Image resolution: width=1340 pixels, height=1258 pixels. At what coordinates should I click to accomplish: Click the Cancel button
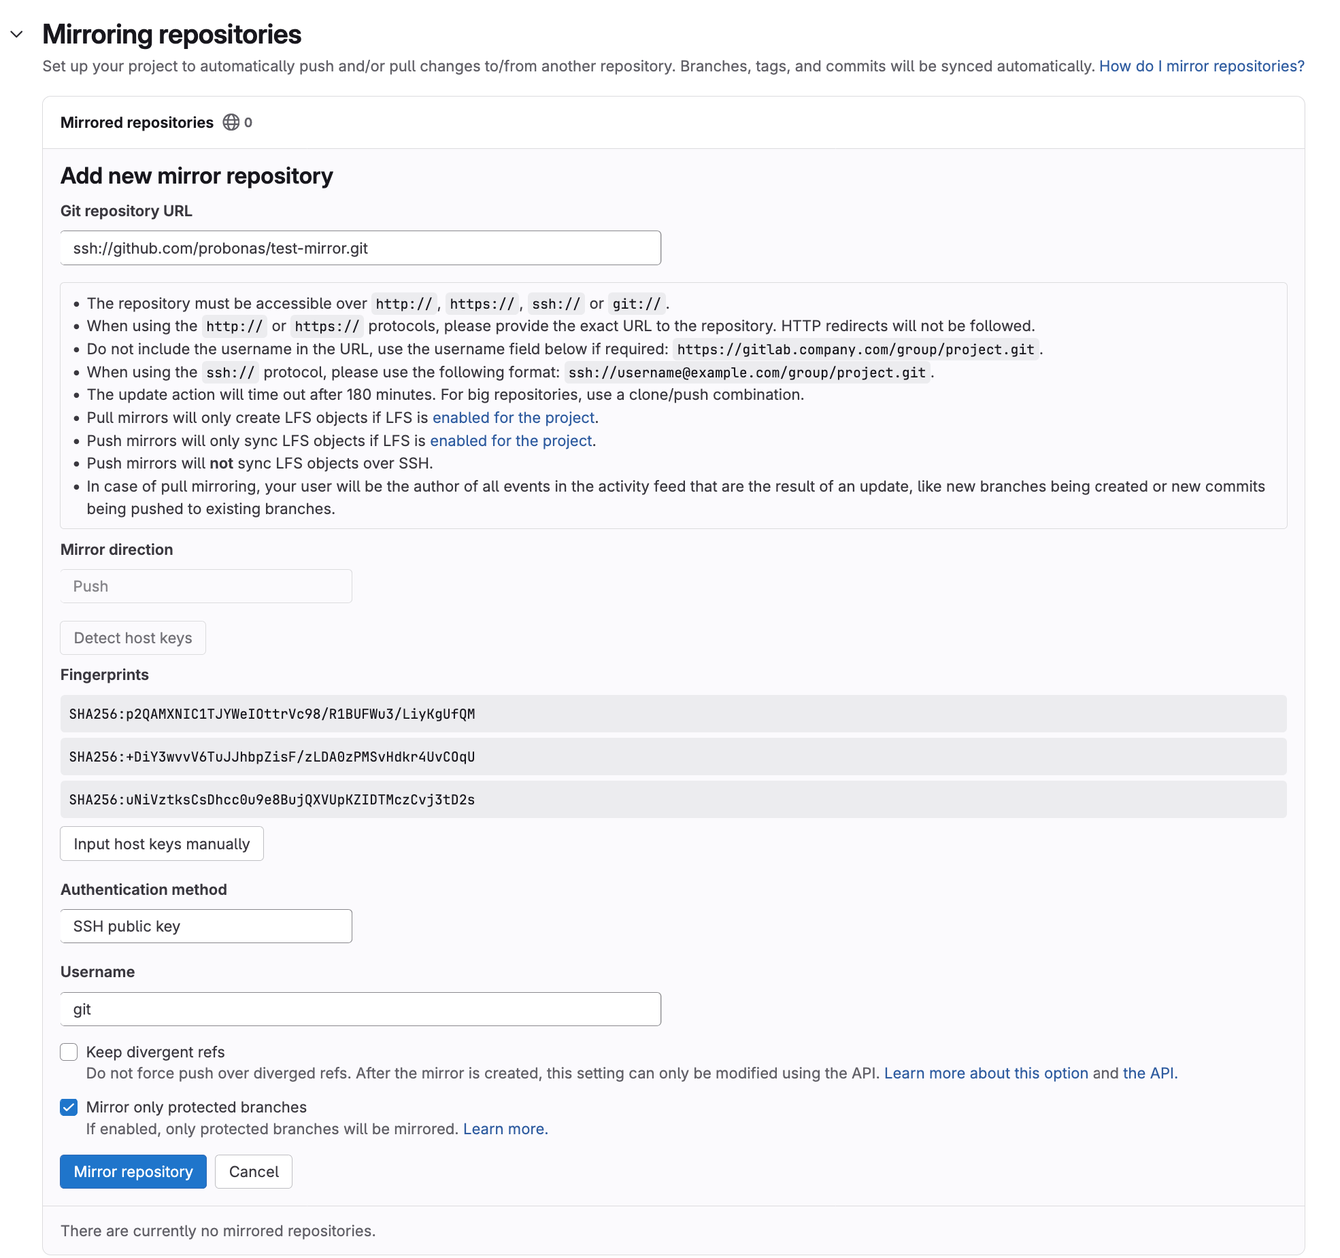[x=253, y=1172]
